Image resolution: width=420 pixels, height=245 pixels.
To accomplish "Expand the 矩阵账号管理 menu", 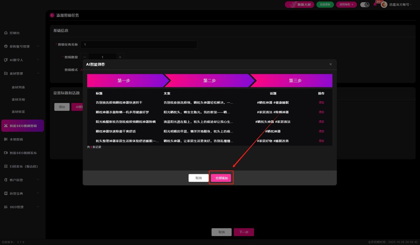I will 38,46.
